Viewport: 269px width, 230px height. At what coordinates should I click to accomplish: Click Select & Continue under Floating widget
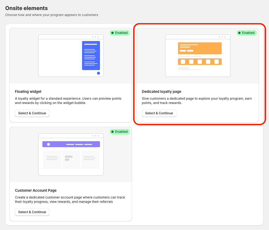click(32, 113)
